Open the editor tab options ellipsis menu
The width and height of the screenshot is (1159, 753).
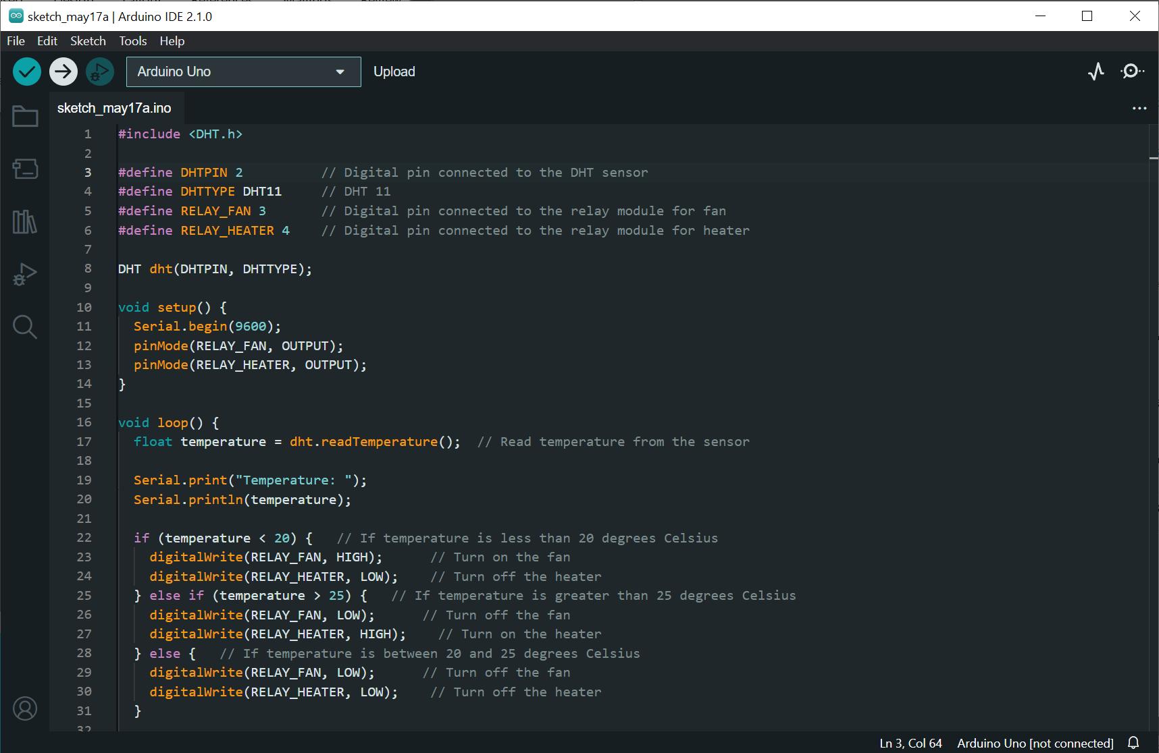click(1139, 108)
